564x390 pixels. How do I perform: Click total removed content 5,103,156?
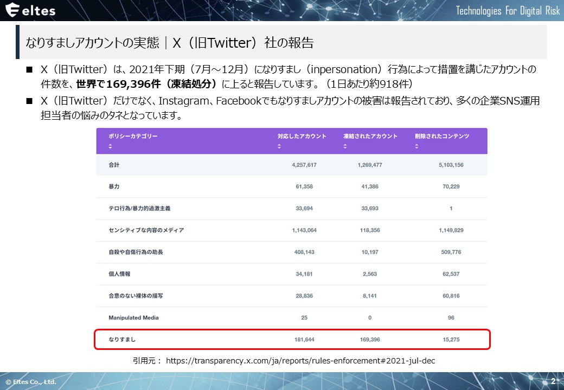[x=451, y=165]
